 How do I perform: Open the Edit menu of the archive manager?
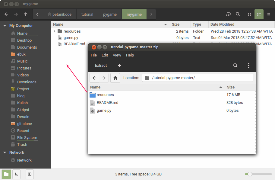pyautogui.click(x=105, y=55)
